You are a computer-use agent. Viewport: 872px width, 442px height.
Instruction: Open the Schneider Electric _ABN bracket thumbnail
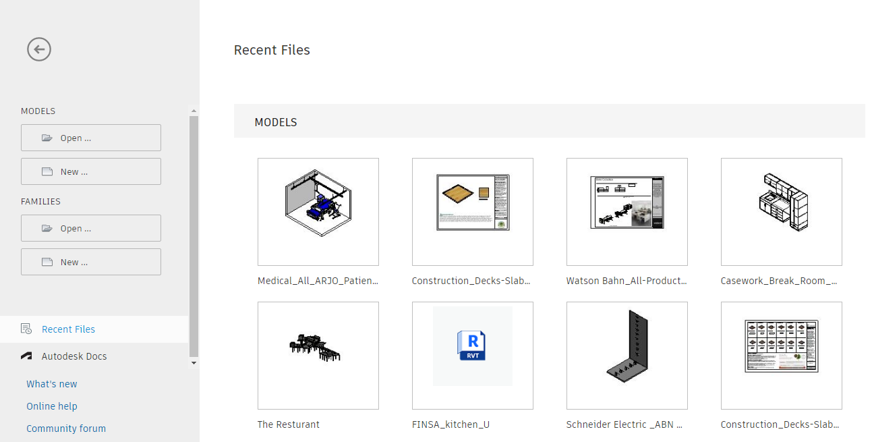627,356
